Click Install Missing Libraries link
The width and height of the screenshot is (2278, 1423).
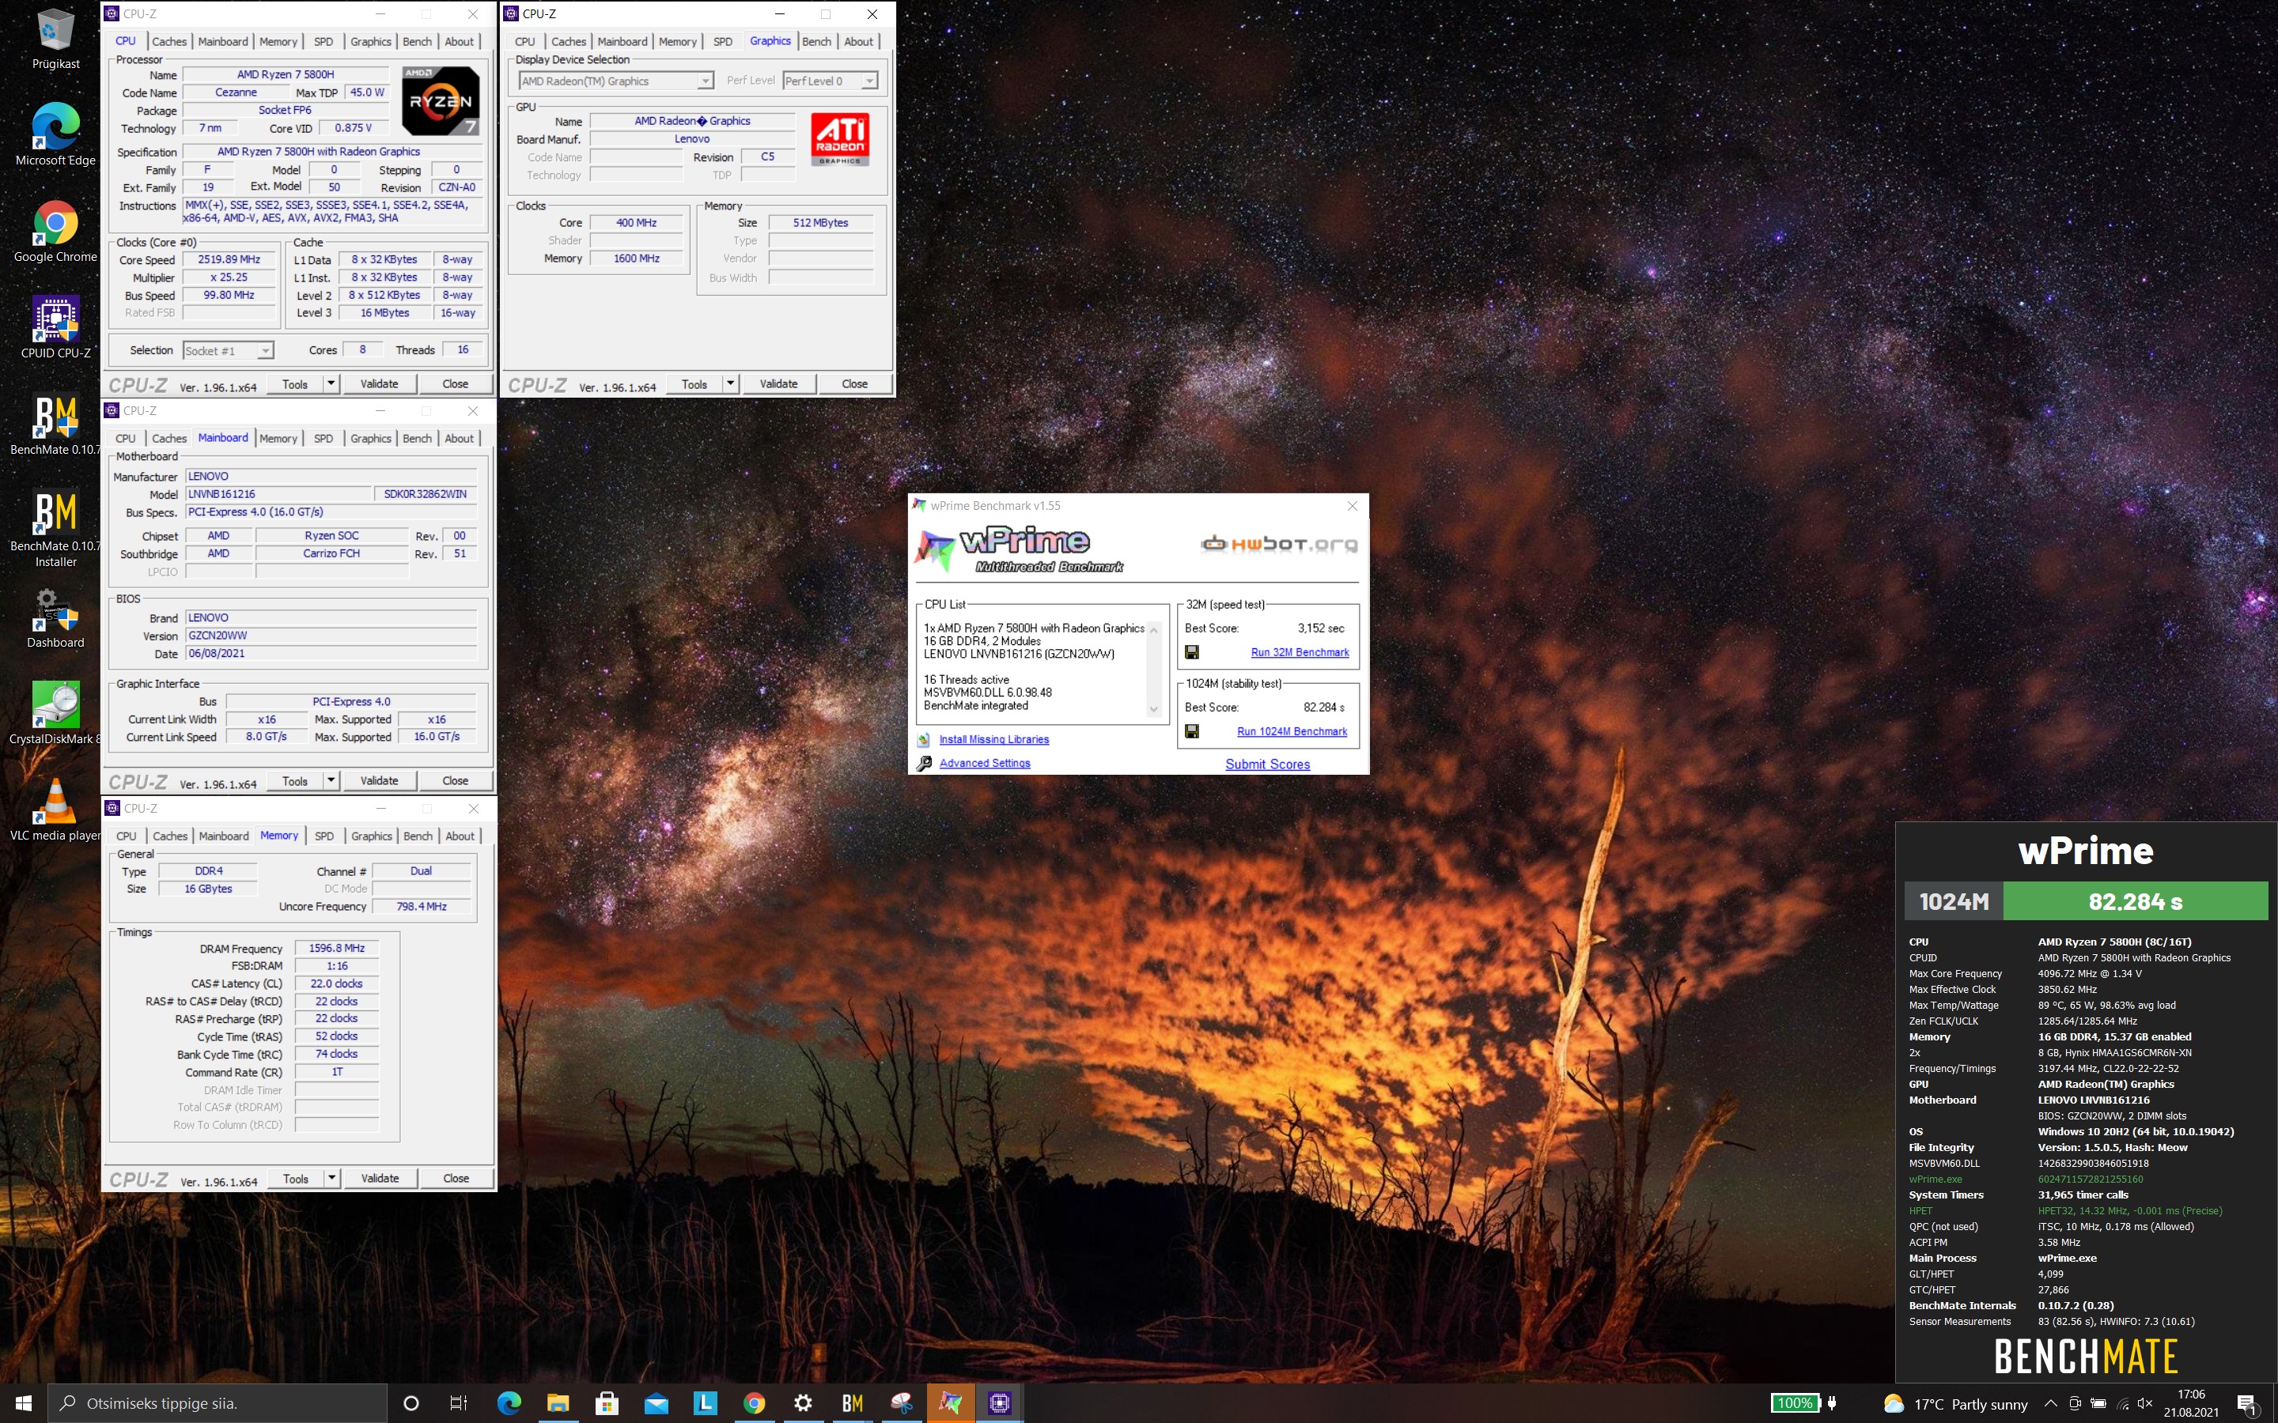click(994, 740)
